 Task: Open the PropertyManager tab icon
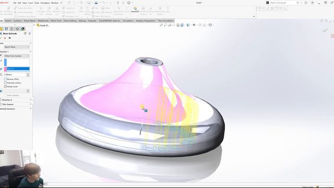pyautogui.click(x=6, y=29)
